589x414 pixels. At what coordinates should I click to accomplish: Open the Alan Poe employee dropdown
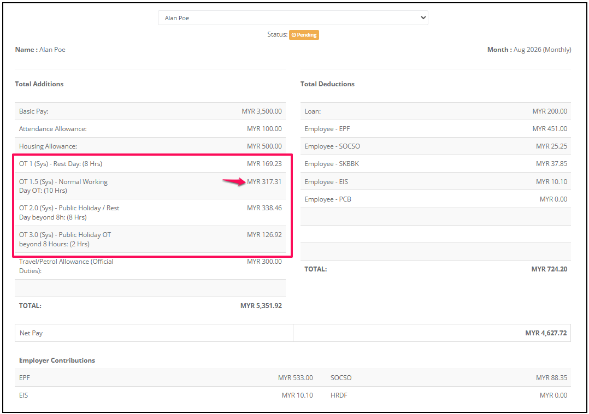293,17
